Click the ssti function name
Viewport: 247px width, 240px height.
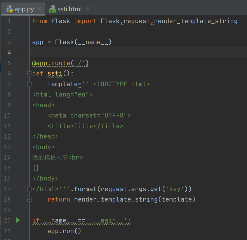[55, 74]
